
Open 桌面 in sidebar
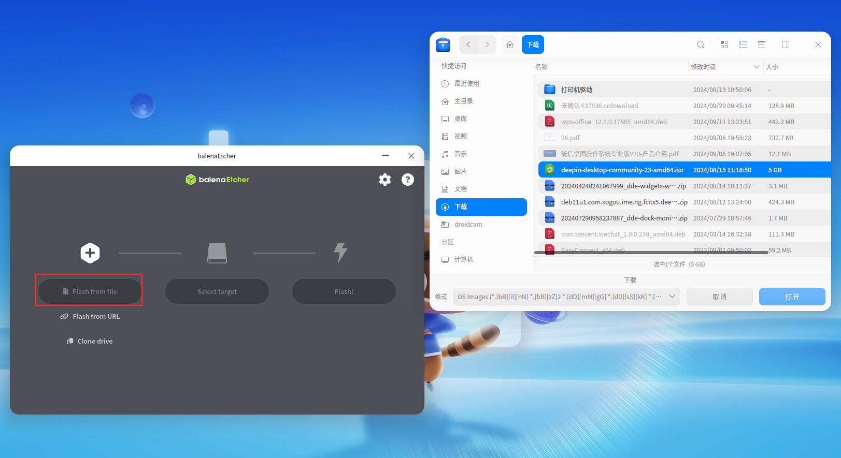point(481,119)
